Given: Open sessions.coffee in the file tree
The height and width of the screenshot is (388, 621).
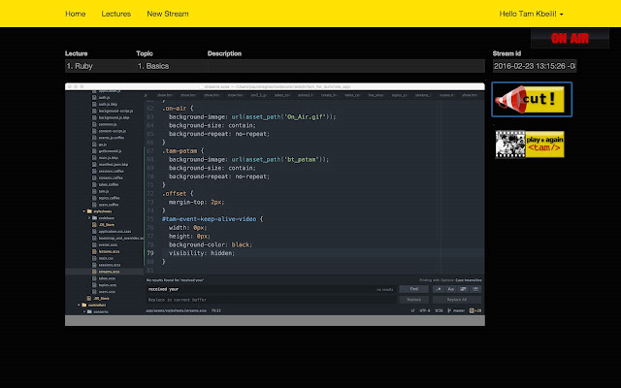Looking at the screenshot, I should [x=111, y=171].
